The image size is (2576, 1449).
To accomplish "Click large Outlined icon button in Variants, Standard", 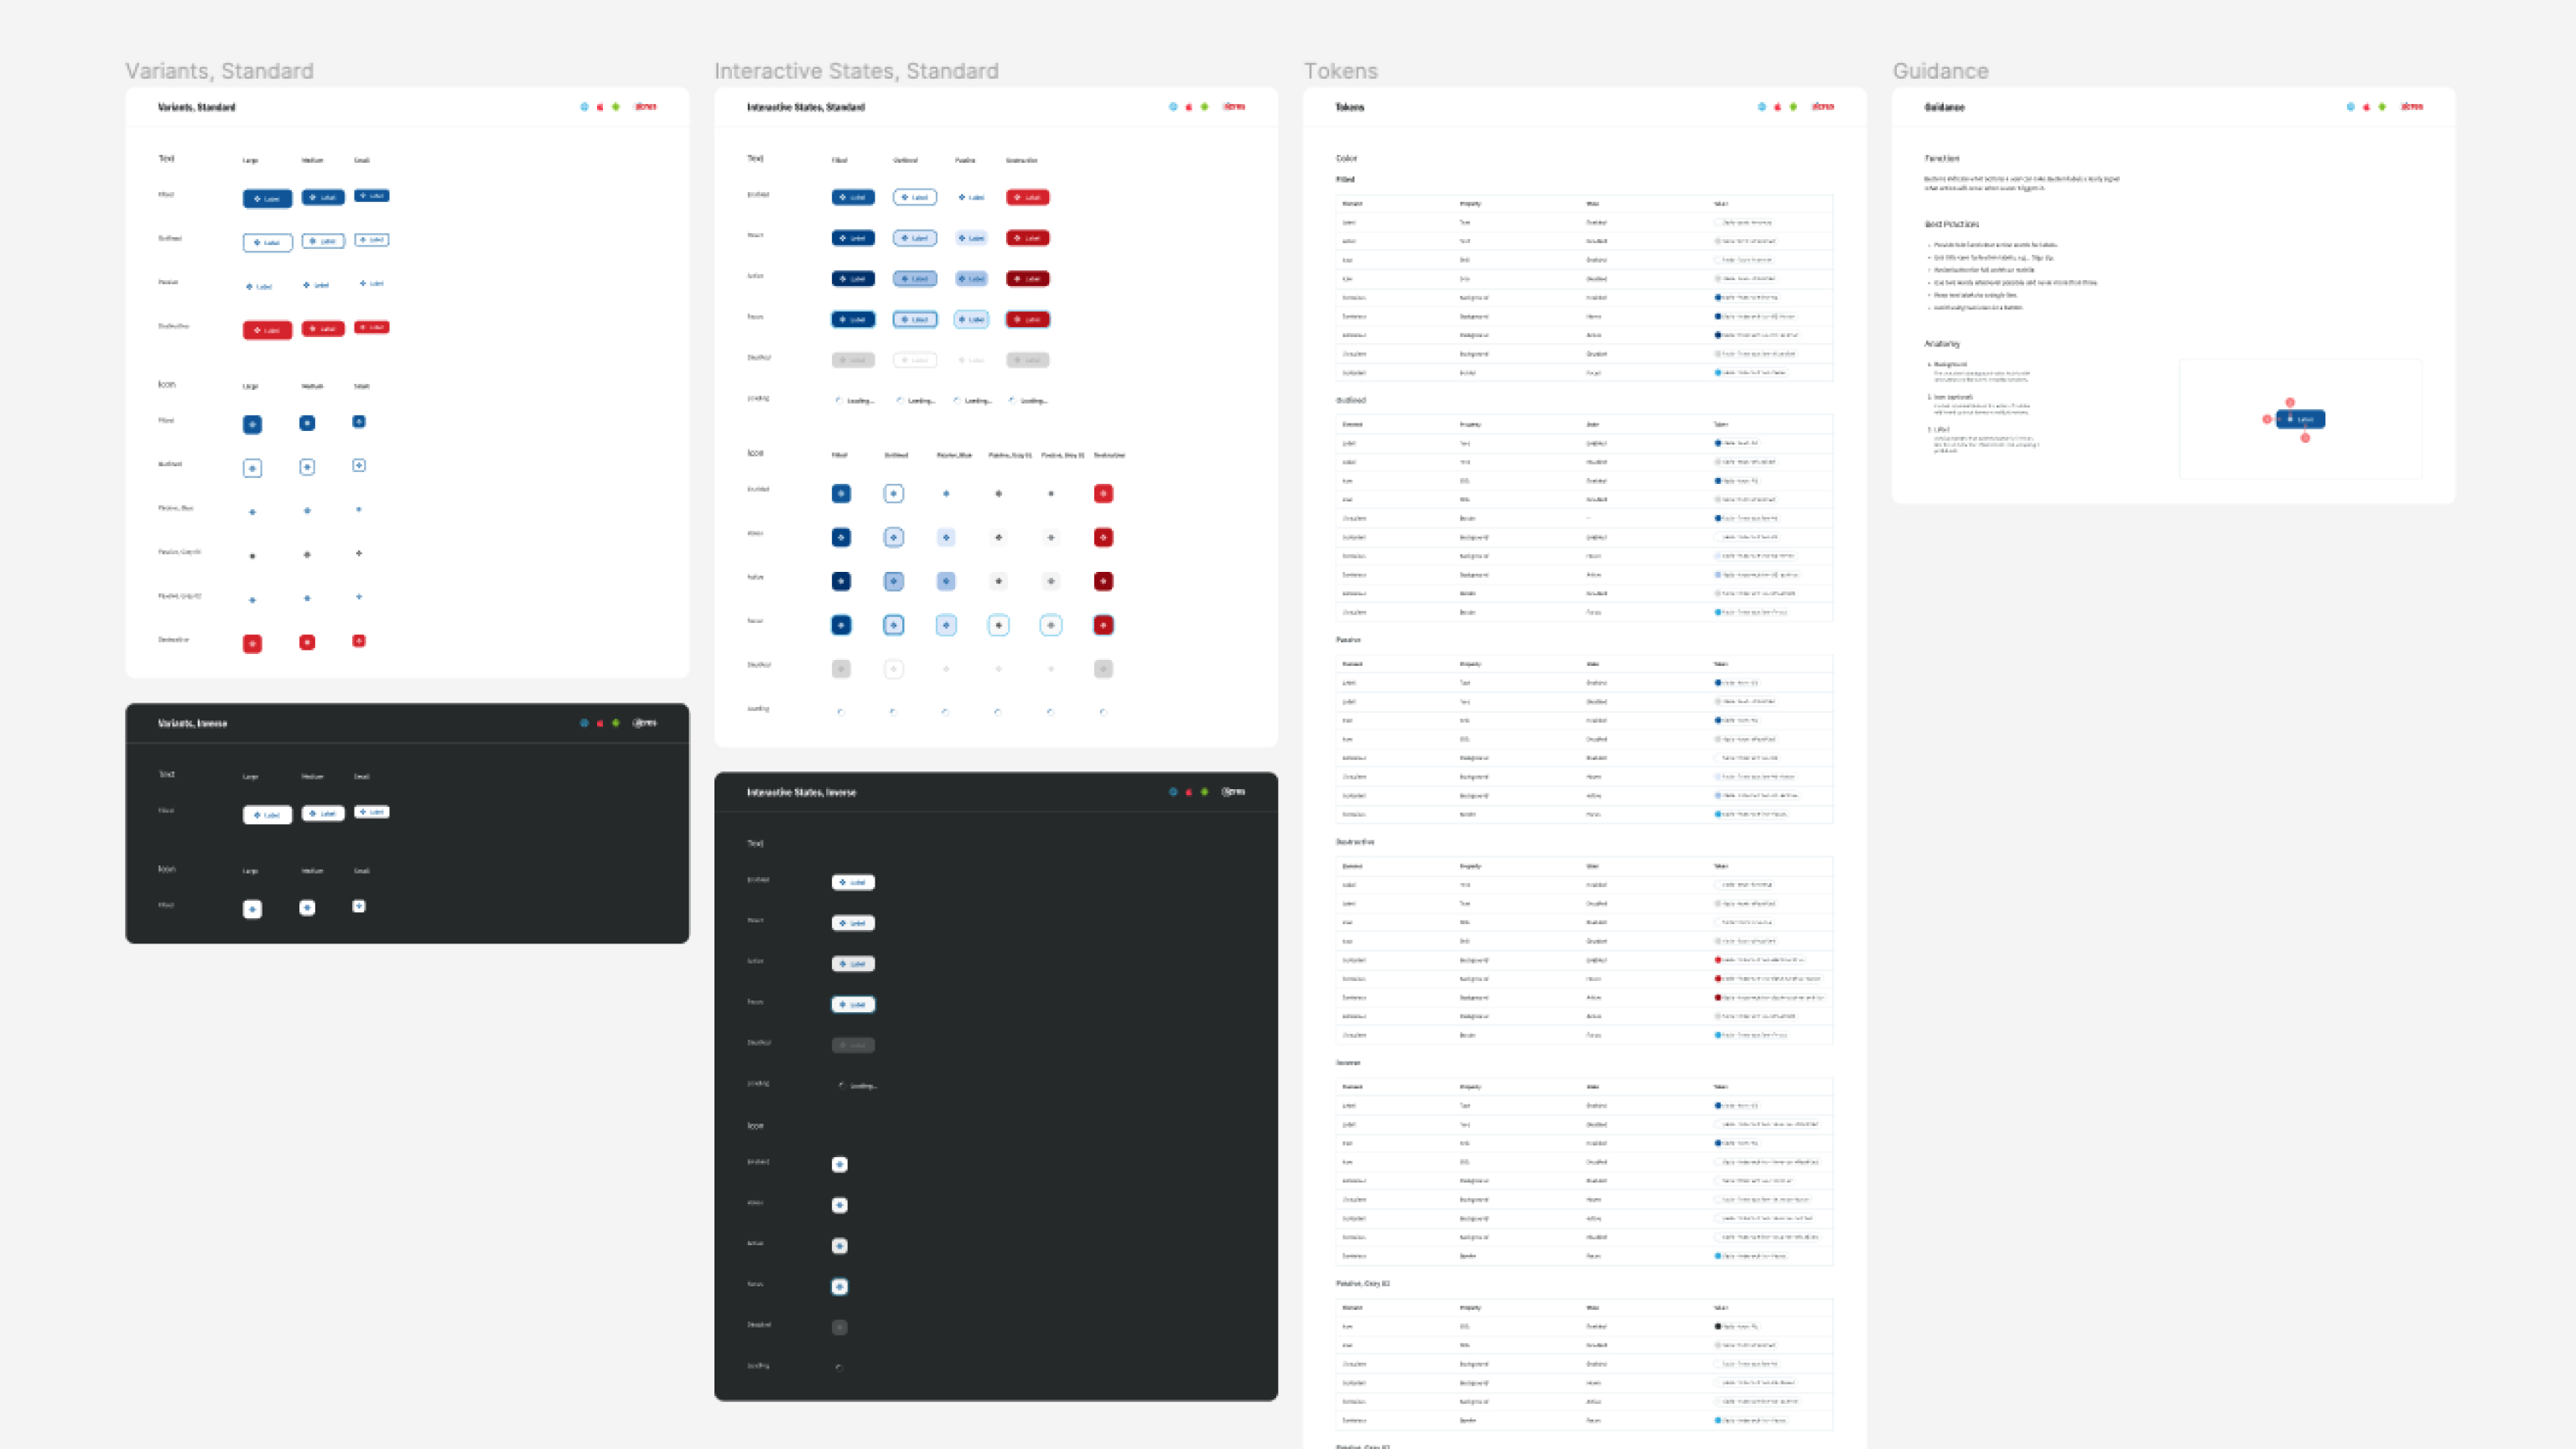I will 252,468.
